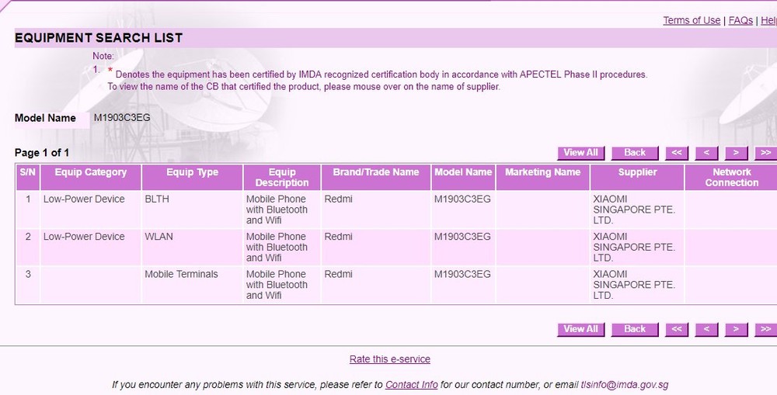Click the EQUIPMENT SEARCH LIST heading
Image resolution: width=777 pixels, height=395 pixels.
(x=99, y=38)
